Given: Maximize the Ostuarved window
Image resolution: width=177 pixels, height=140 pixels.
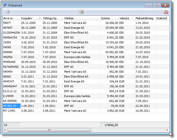Looking at the screenshot, I should click(157, 5).
